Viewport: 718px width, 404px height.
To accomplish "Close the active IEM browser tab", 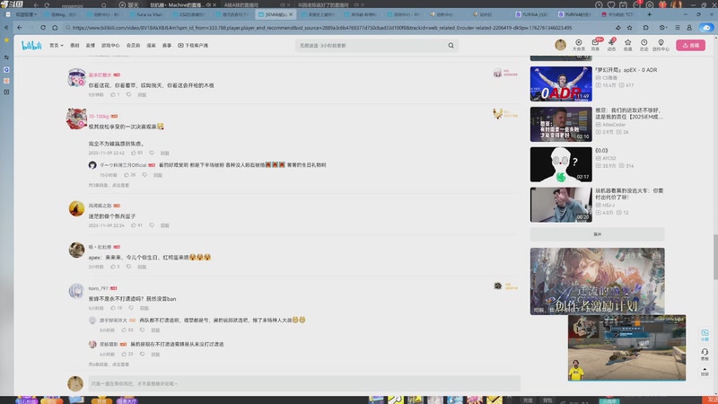I will pyautogui.click(x=291, y=14).
